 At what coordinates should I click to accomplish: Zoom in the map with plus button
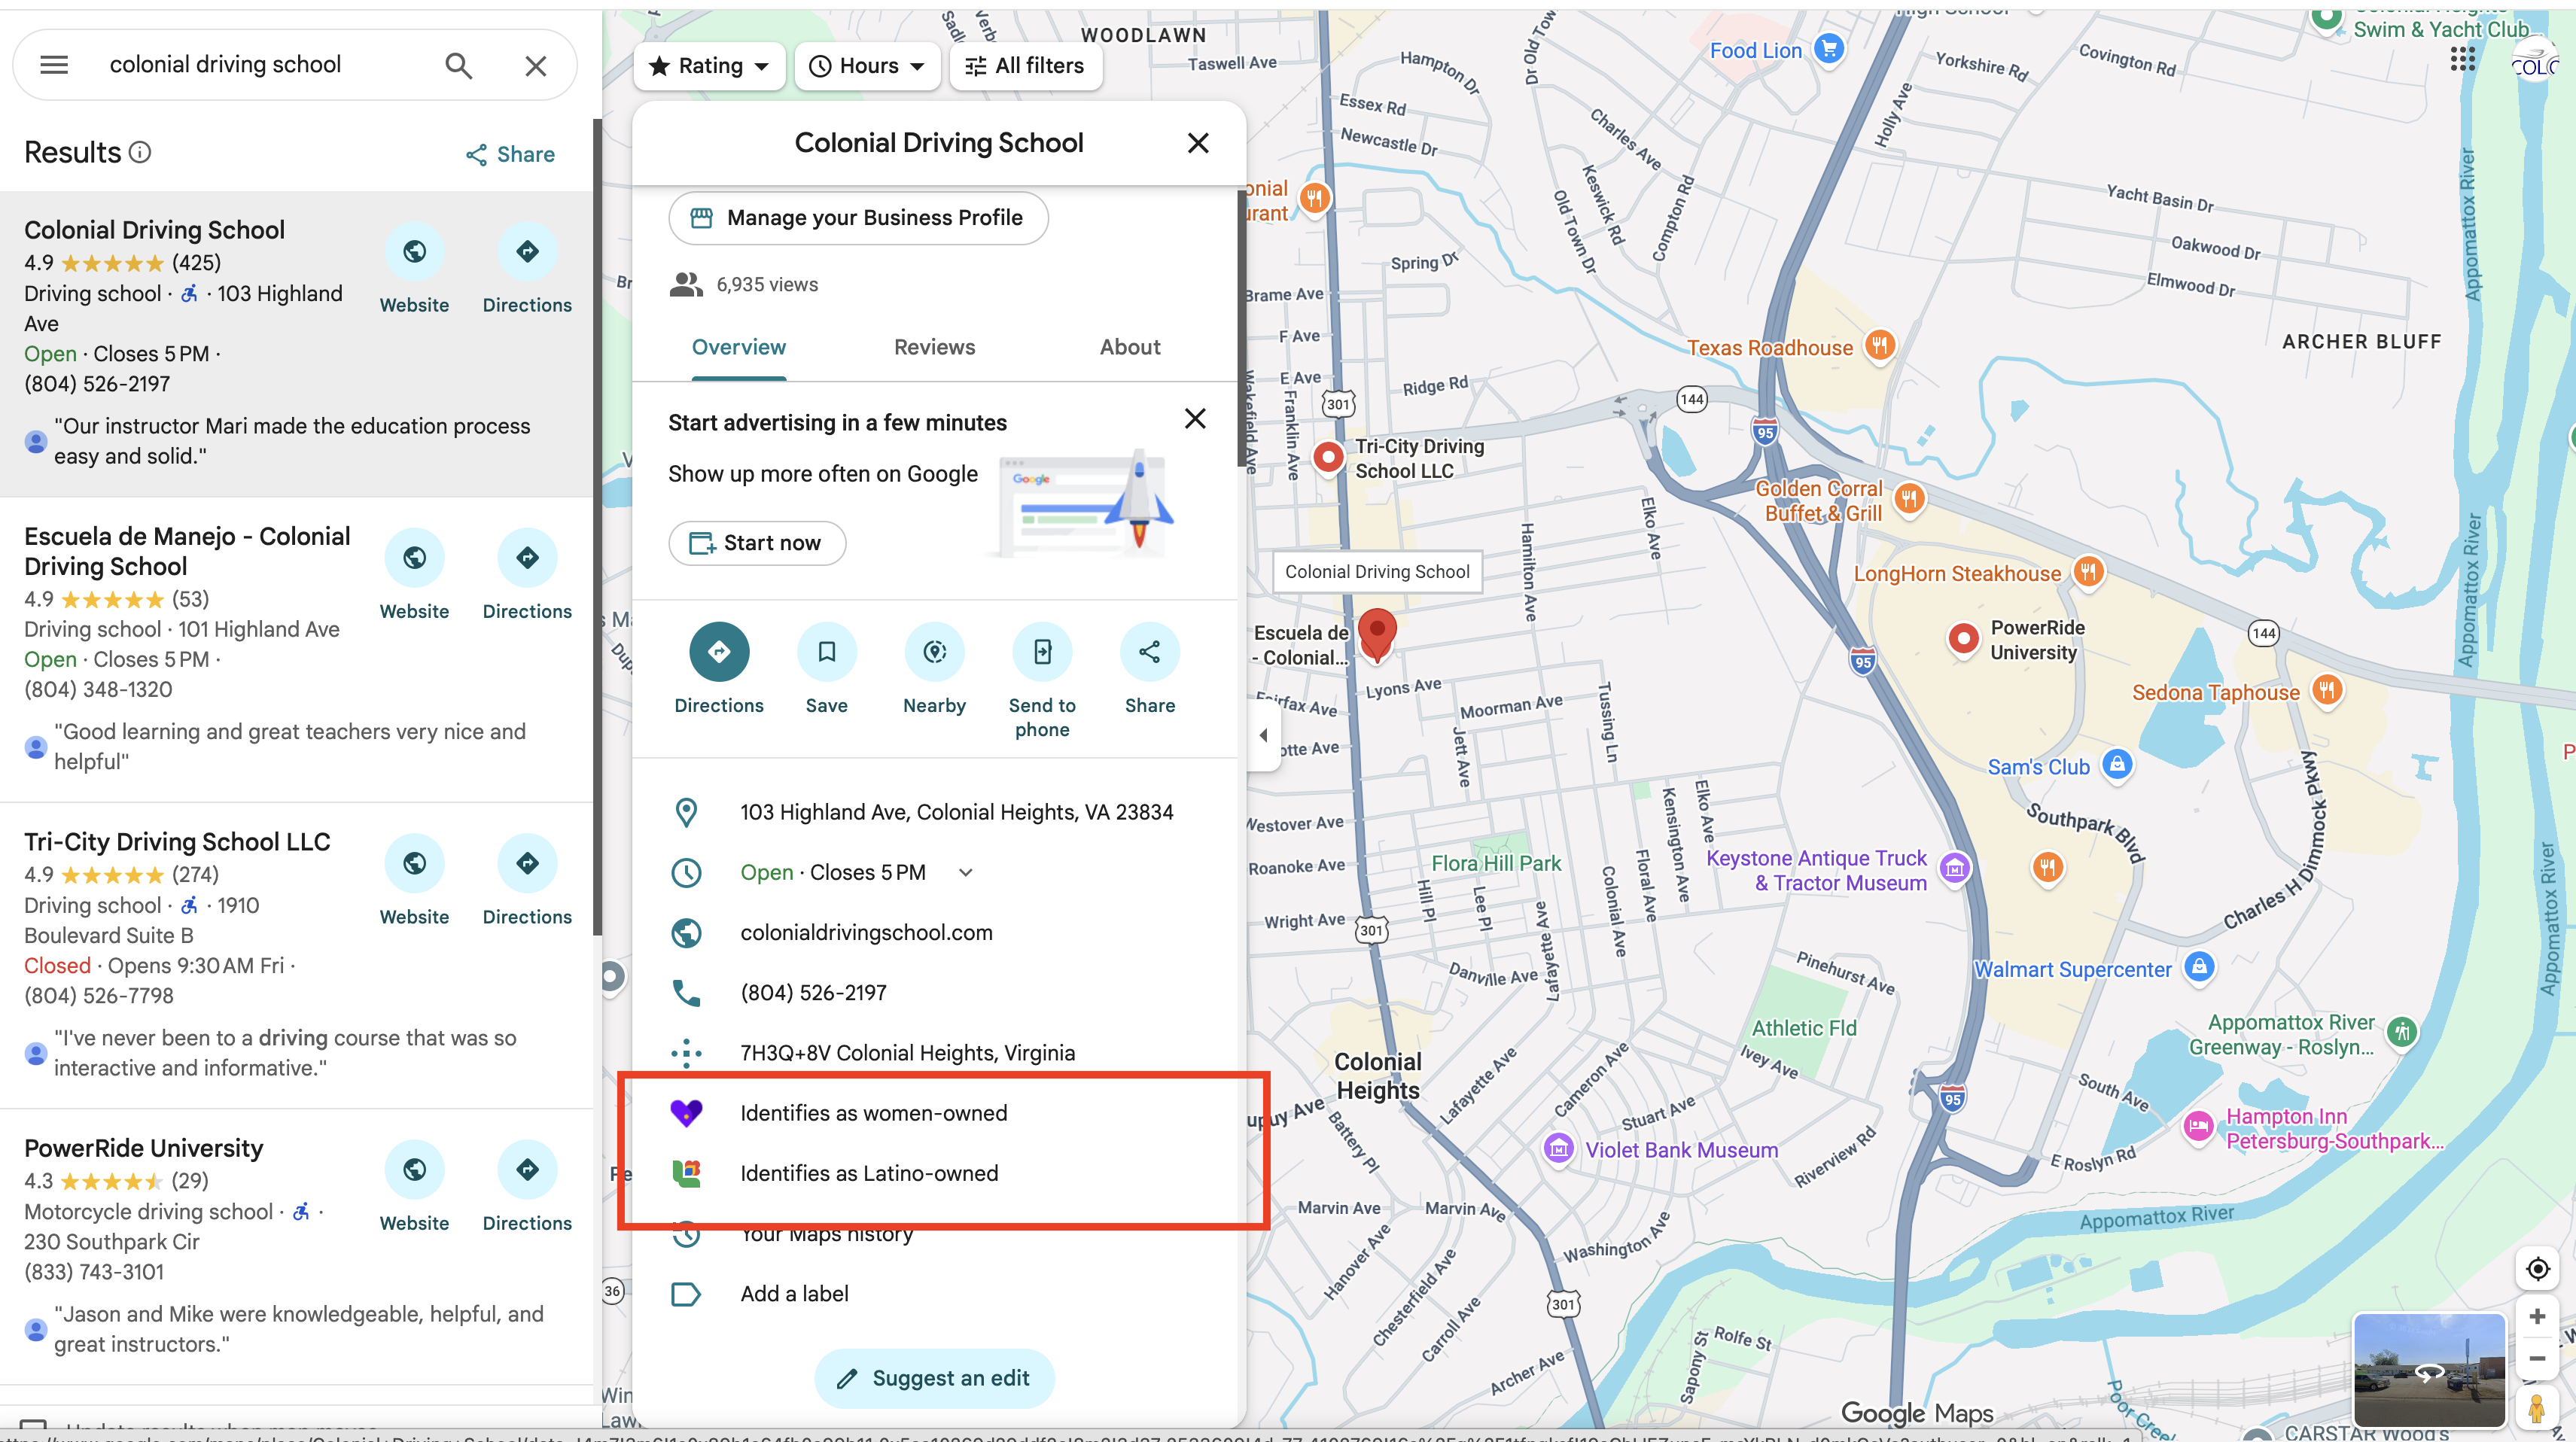(x=2537, y=1317)
